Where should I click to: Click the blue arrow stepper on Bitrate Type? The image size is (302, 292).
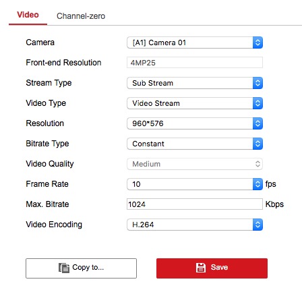click(x=258, y=144)
